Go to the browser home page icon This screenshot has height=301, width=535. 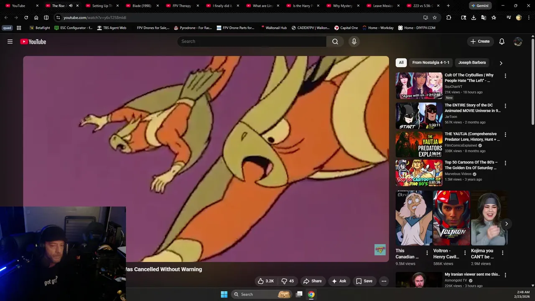pyautogui.click(x=36, y=18)
